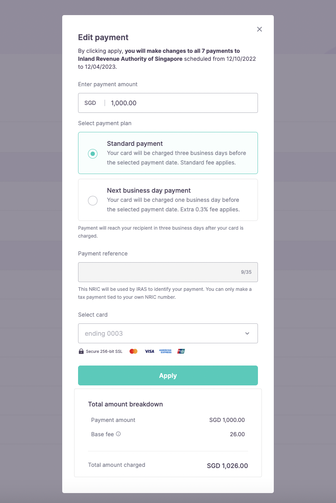The width and height of the screenshot is (336, 503).
Task: Select Next business day payment radio
Action: coord(93,200)
